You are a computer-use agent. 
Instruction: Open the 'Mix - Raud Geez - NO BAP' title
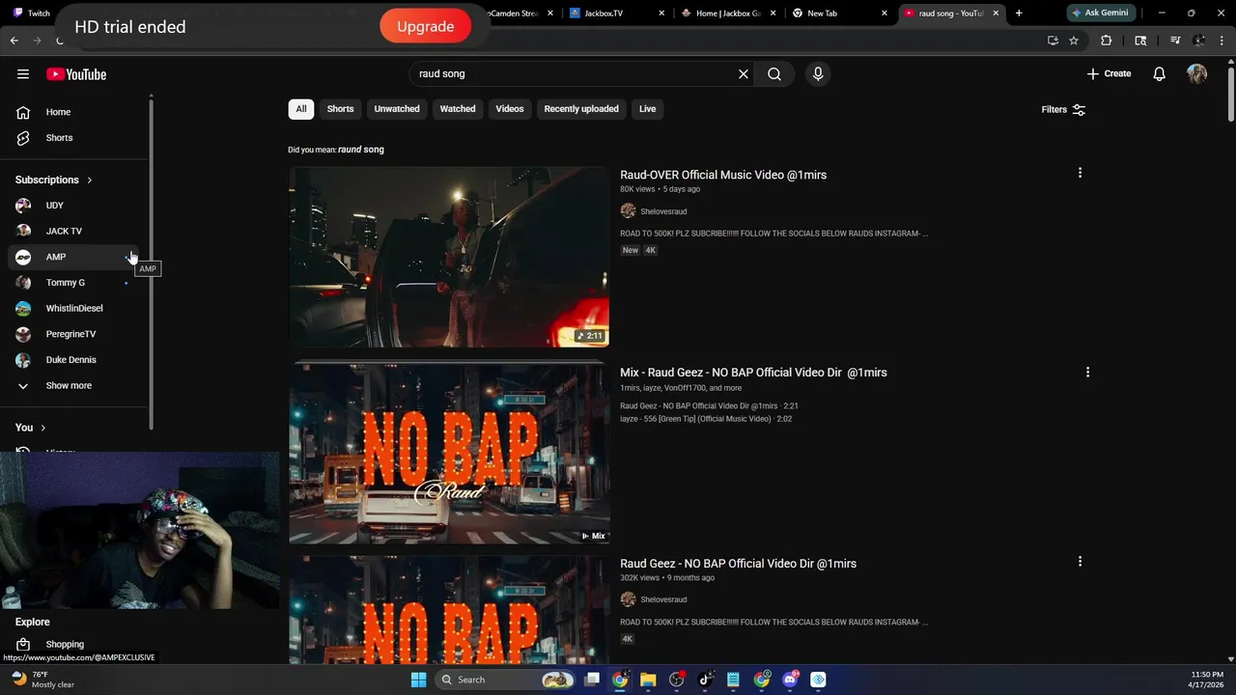point(753,373)
